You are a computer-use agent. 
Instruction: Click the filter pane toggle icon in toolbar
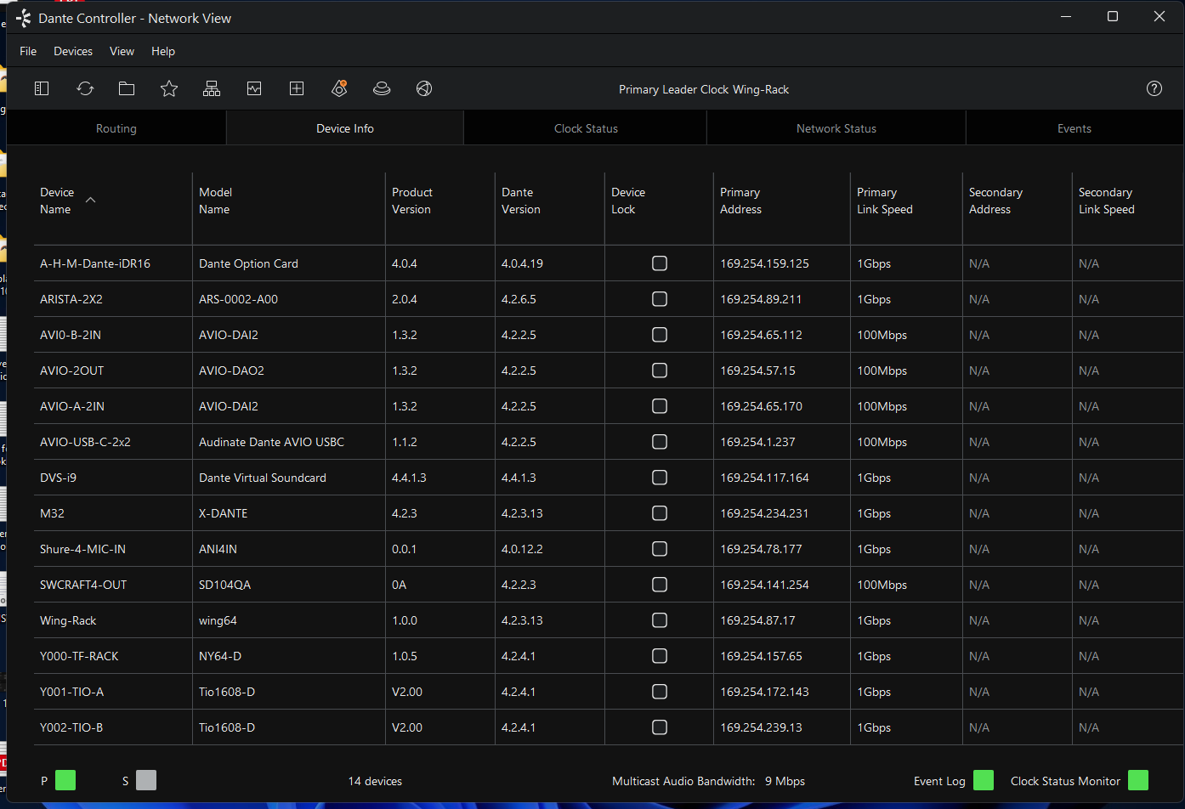coord(42,88)
